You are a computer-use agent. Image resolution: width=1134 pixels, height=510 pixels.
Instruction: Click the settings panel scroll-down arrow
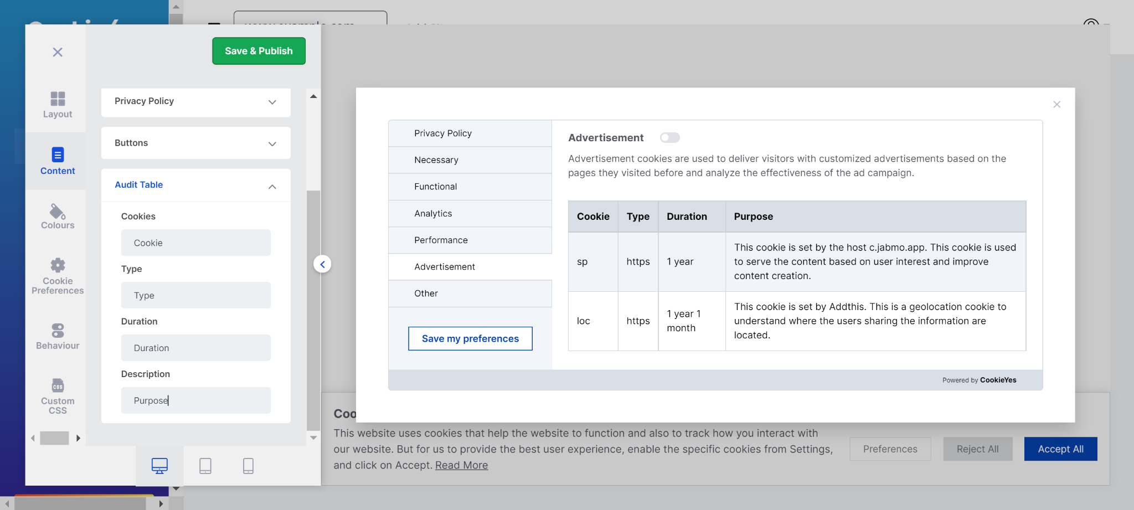pos(313,437)
